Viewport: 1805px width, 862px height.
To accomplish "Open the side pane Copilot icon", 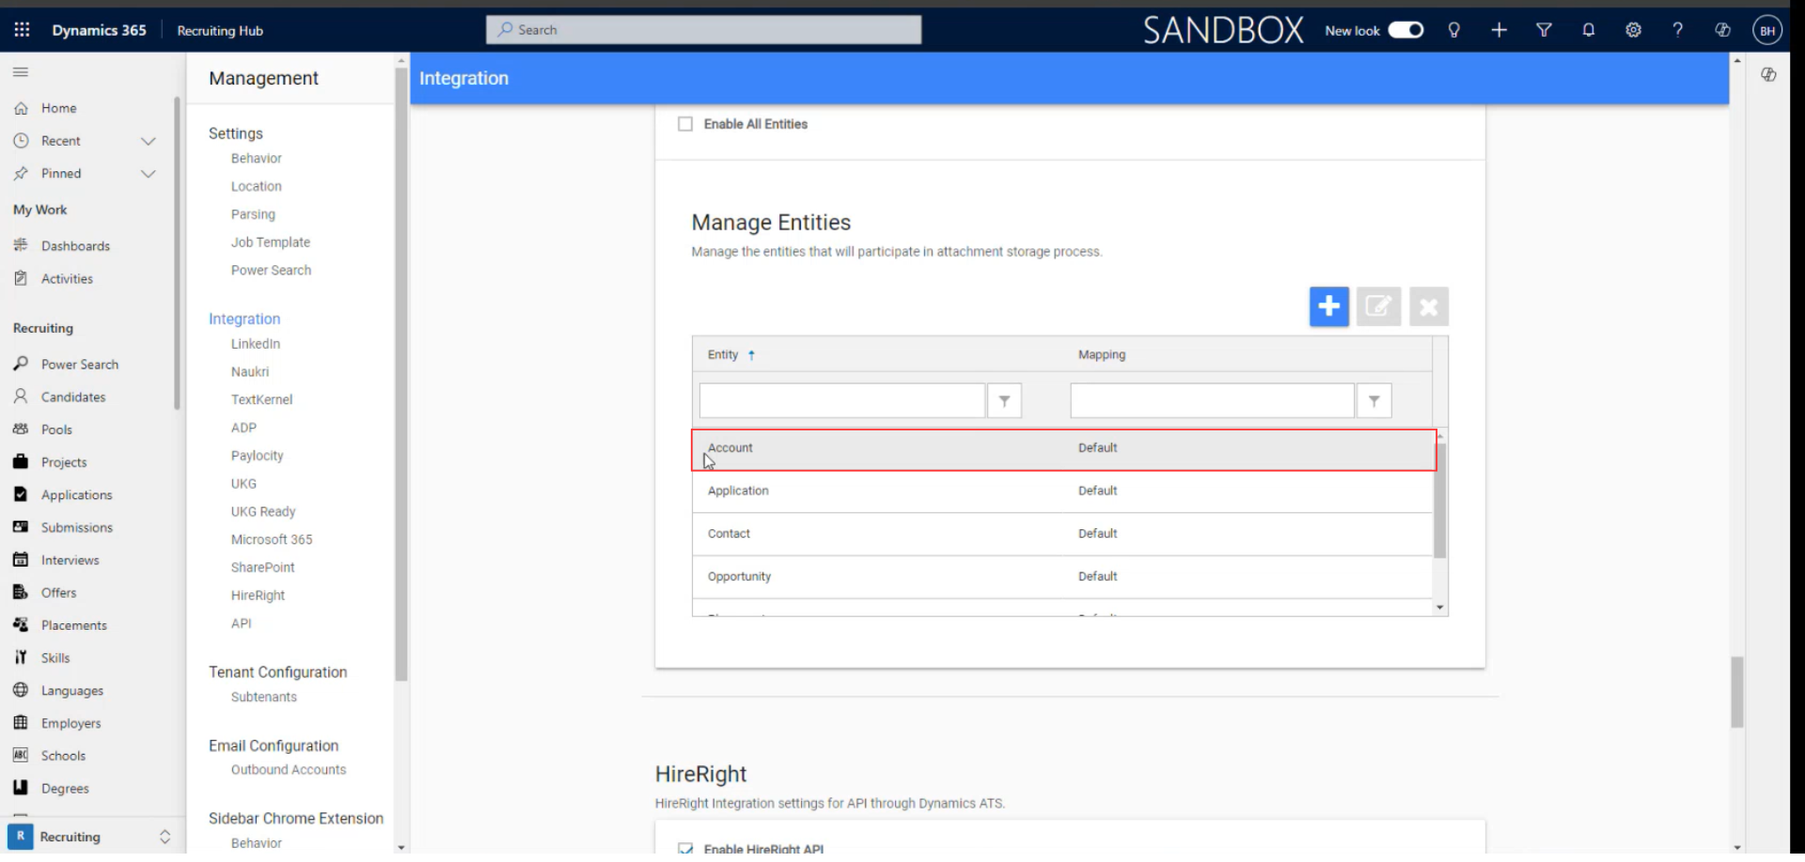I will [1768, 74].
